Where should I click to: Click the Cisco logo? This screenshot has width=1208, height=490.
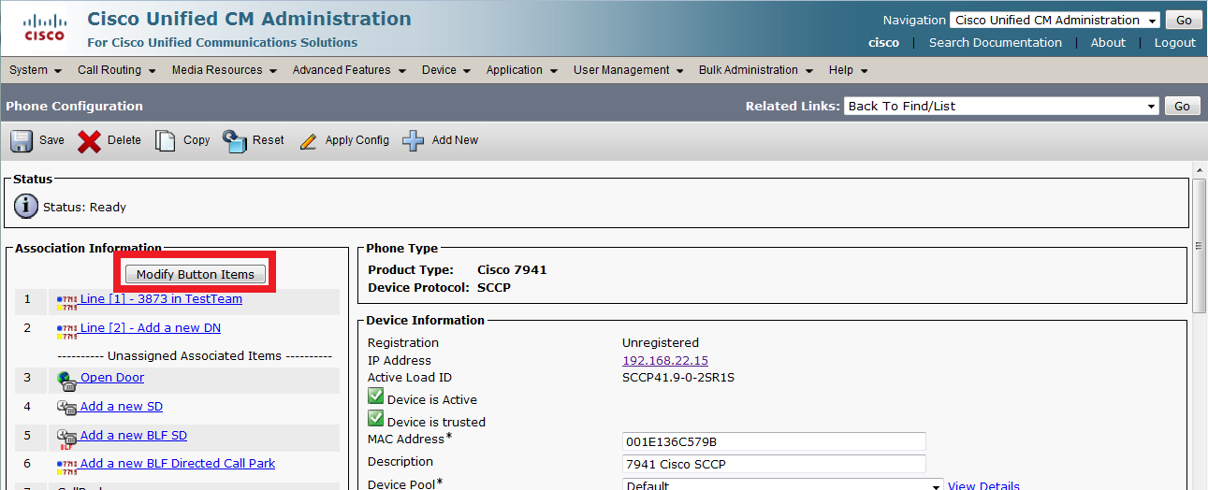(x=44, y=29)
